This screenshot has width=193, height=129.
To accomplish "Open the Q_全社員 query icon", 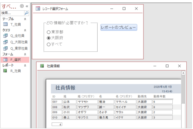I will point(5,36).
